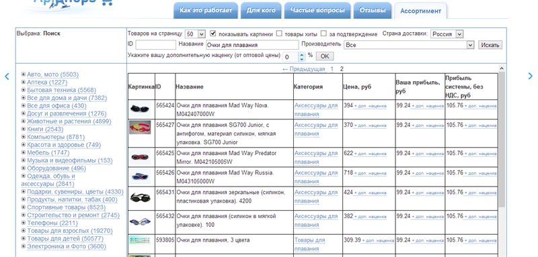Open the items-per-page dropdown showing 50

pyautogui.click(x=195, y=34)
